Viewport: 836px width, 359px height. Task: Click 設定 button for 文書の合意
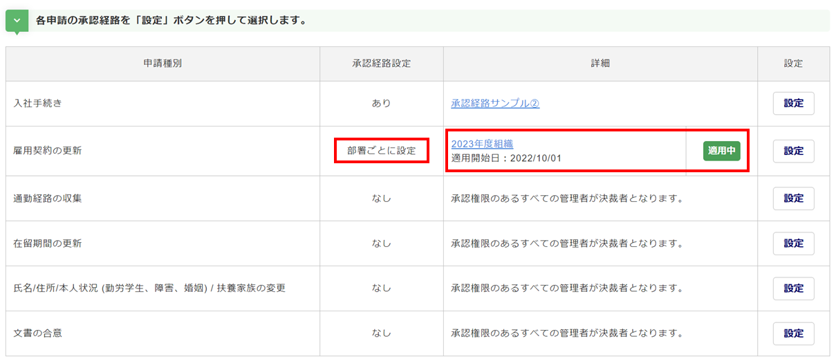[793, 333]
